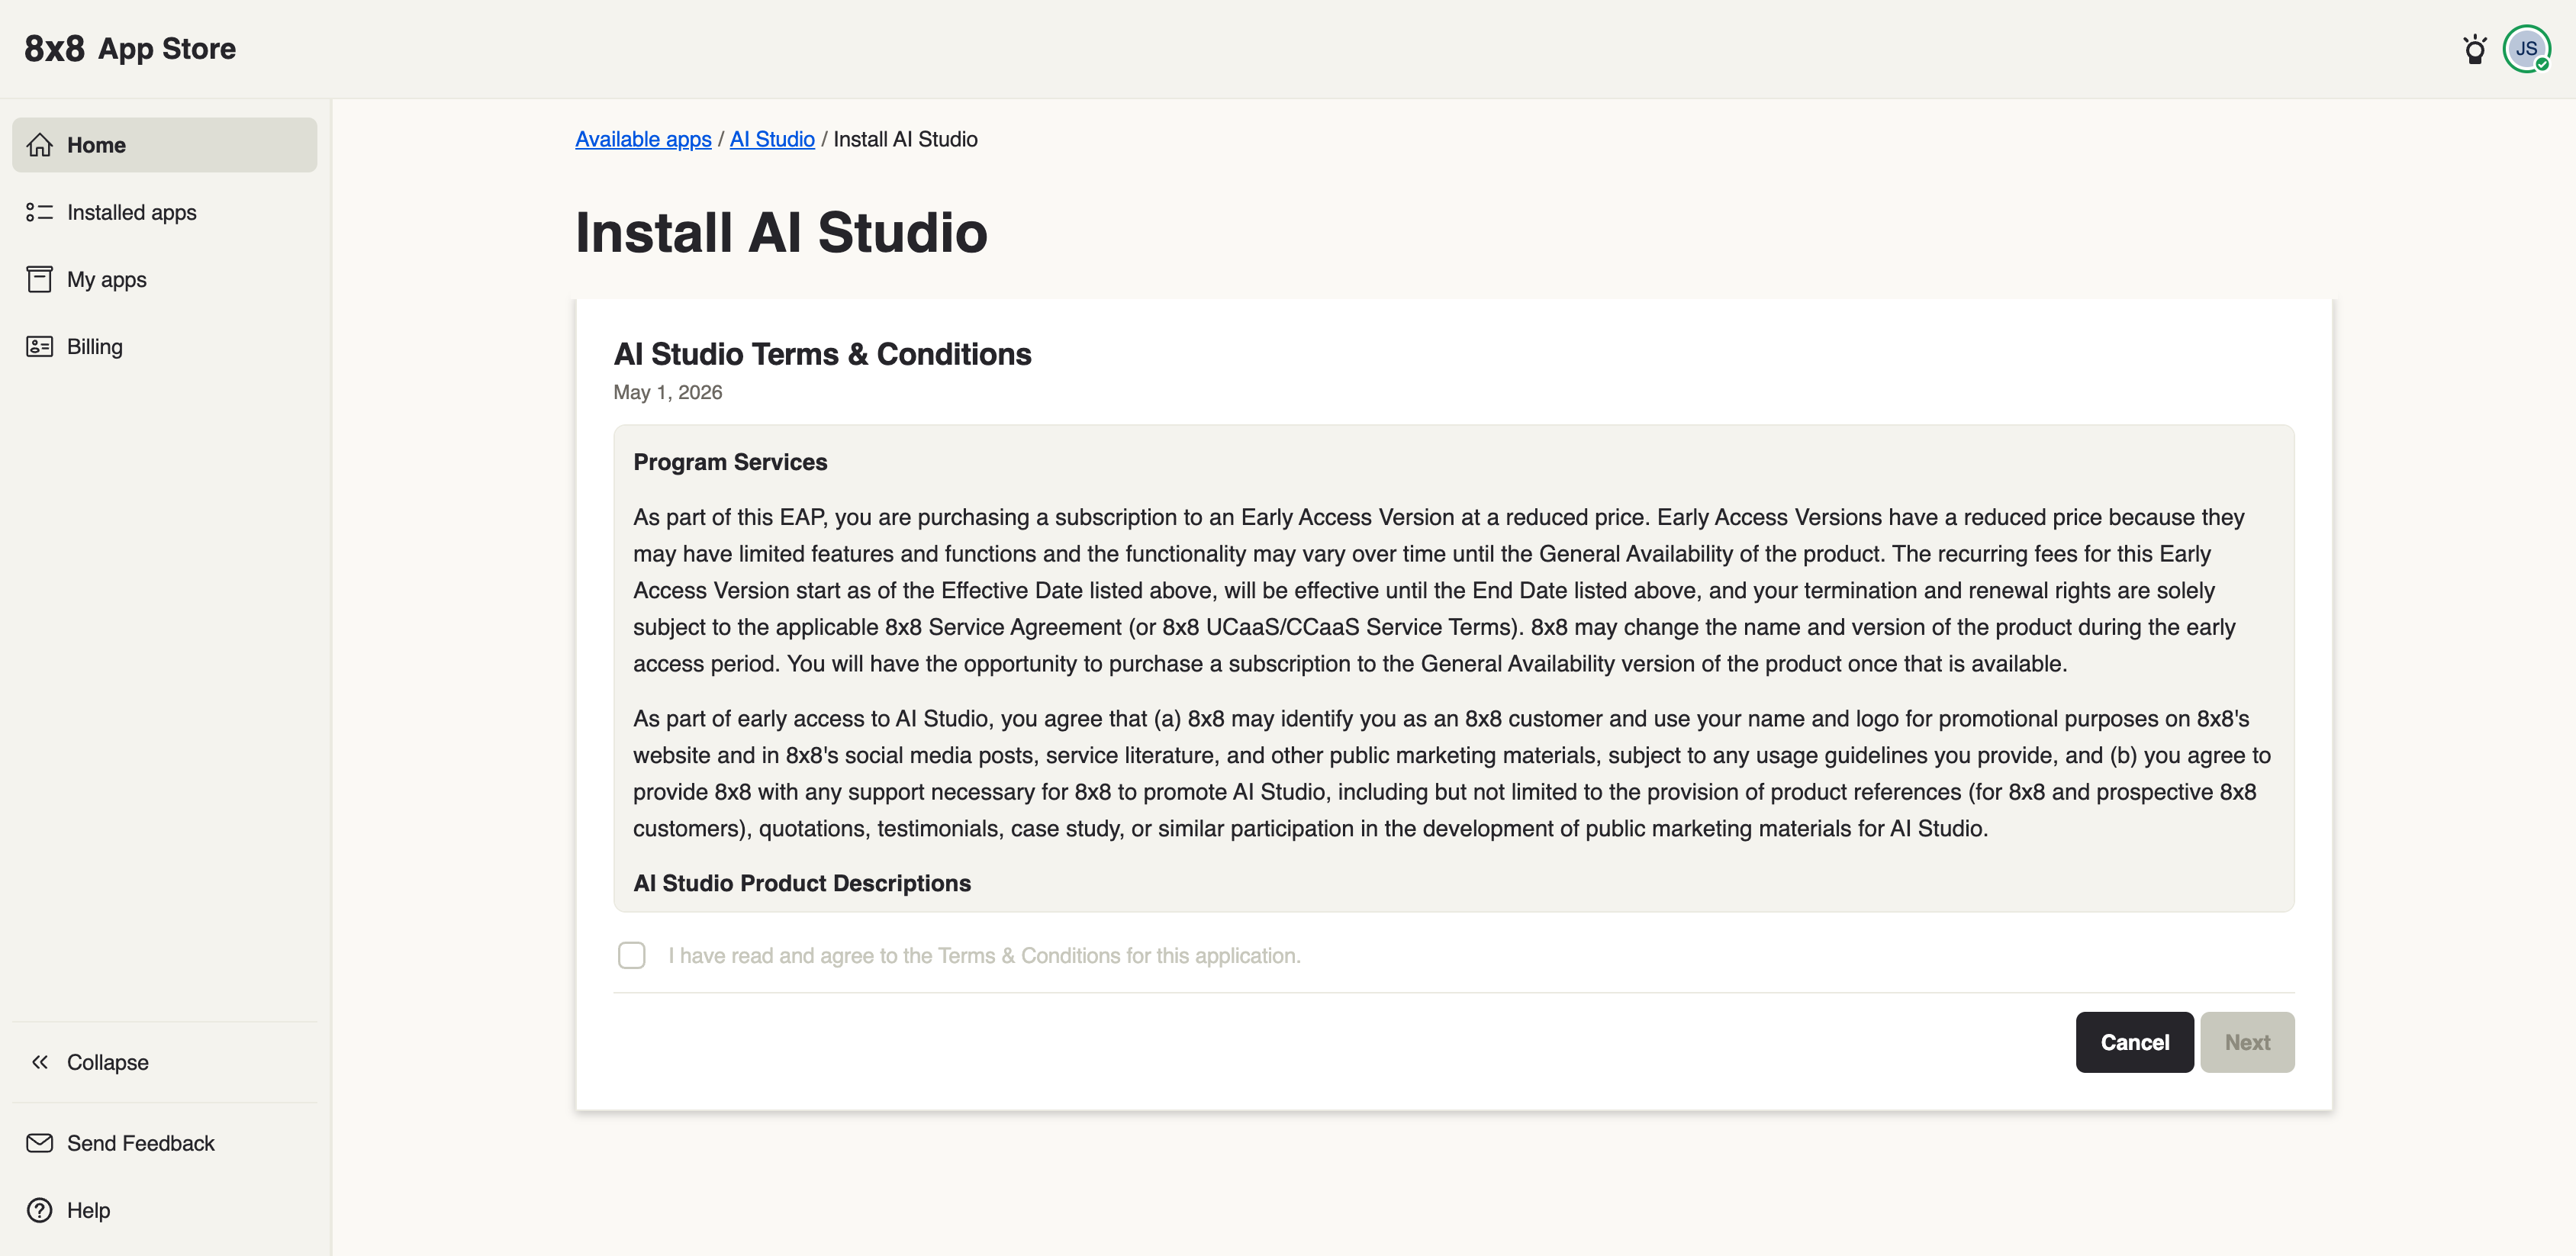2576x1256 pixels.
Task: Cancel the AI Studio installation
Action: [x=2135, y=1042]
